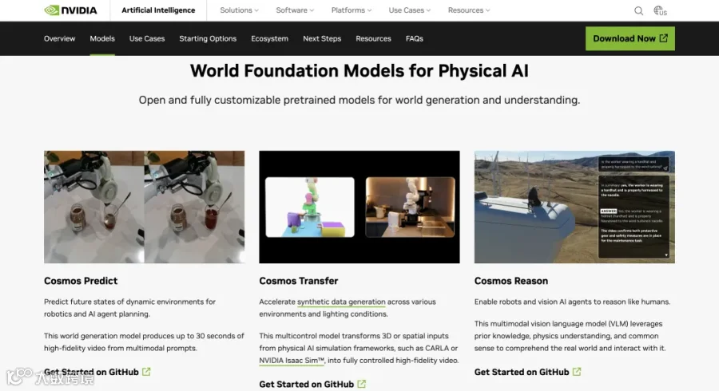
Task: Expand the Platforms dropdown menu
Action: (x=352, y=10)
